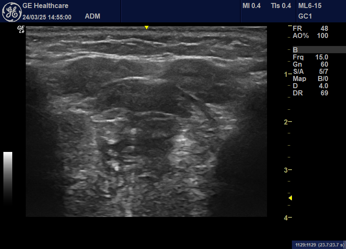
Task: Select the AO% 100 acoustic output readout
Action: click(x=310, y=36)
